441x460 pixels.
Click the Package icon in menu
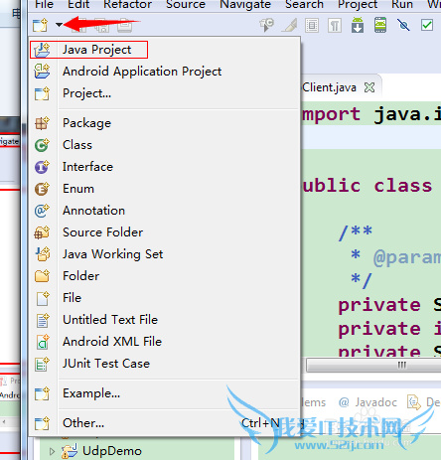pyautogui.click(x=42, y=123)
